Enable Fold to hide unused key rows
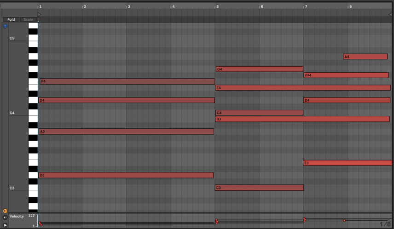This screenshot has height=229, width=394. click(11, 20)
